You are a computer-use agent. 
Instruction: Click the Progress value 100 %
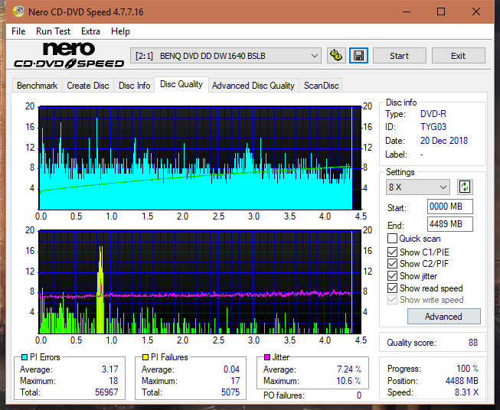tap(468, 369)
